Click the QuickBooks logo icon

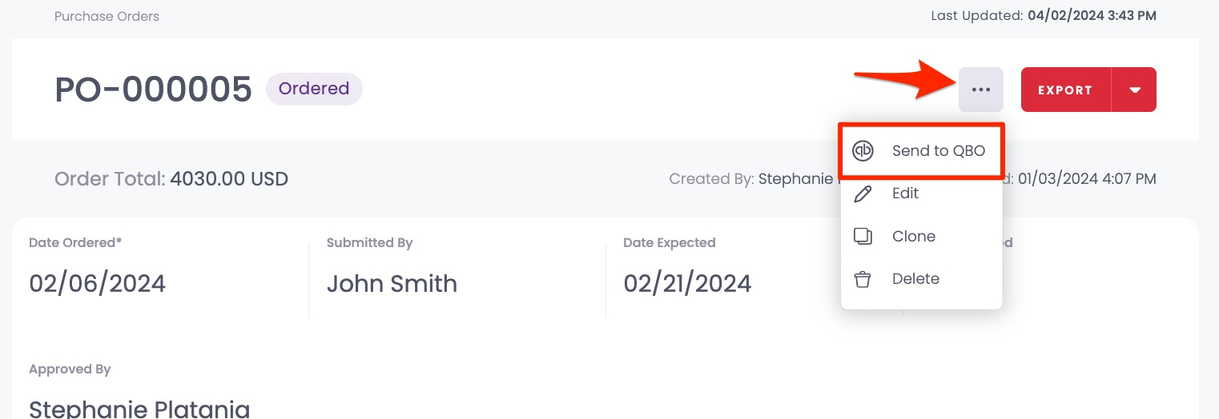(x=863, y=151)
